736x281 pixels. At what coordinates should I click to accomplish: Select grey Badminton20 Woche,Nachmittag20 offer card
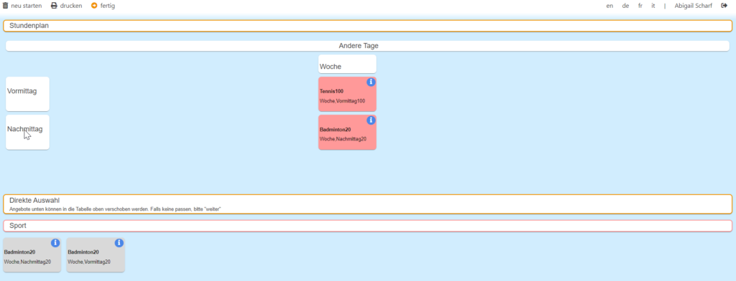point(32,254)
